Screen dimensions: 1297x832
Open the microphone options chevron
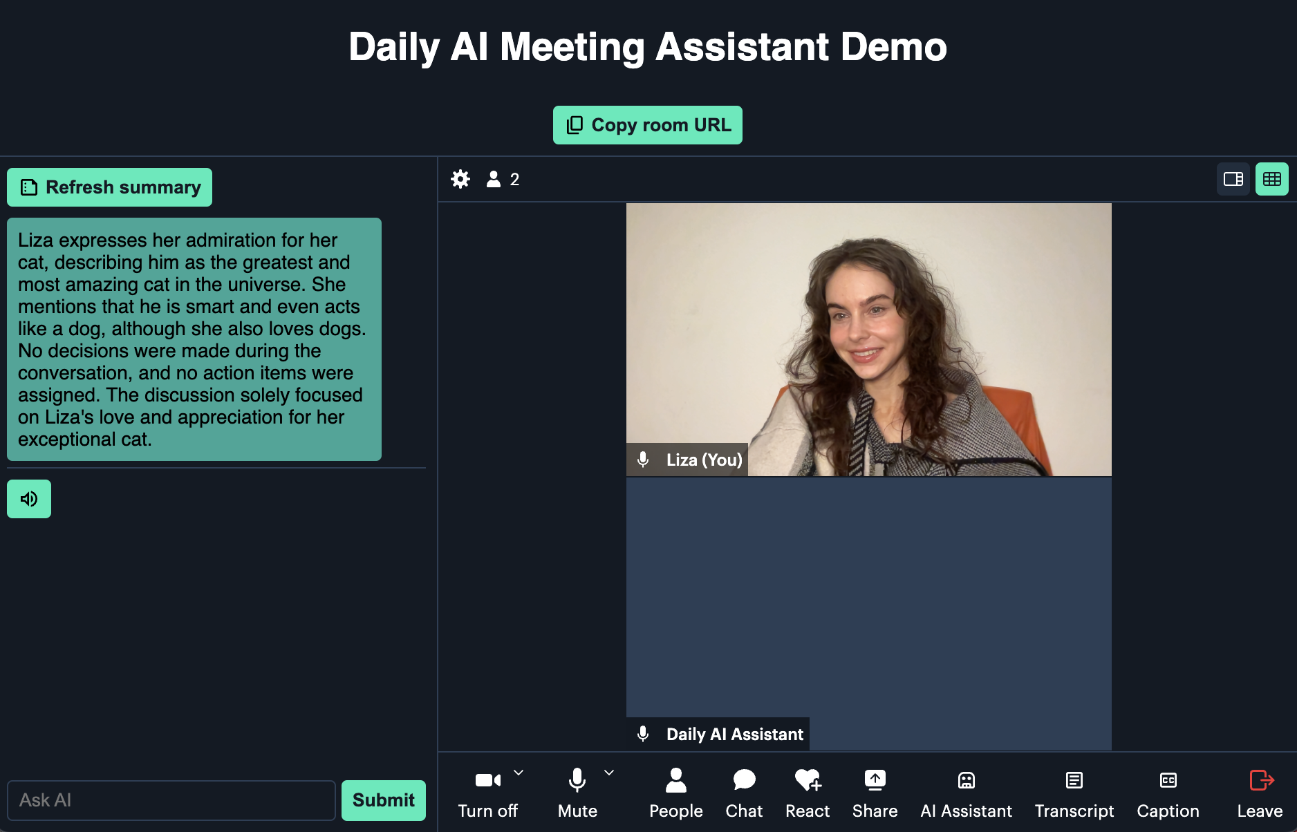coord(608,773)
